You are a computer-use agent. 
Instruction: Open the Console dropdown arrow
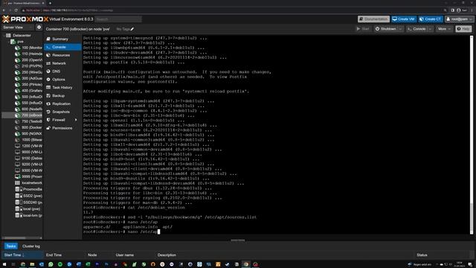(x=430, y=29)
